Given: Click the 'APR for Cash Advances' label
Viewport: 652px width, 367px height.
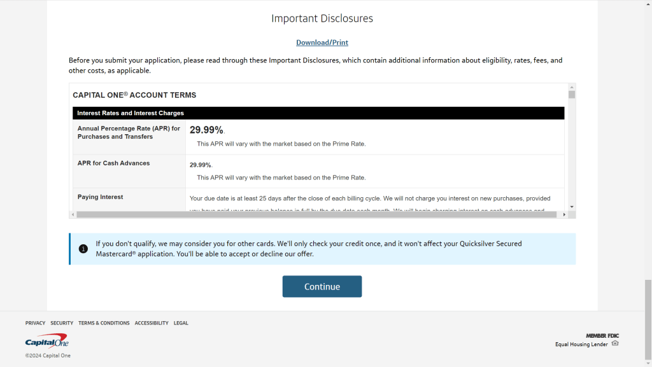Looking at the screenshot, I should pyautogui.click(x=113, y=163).
